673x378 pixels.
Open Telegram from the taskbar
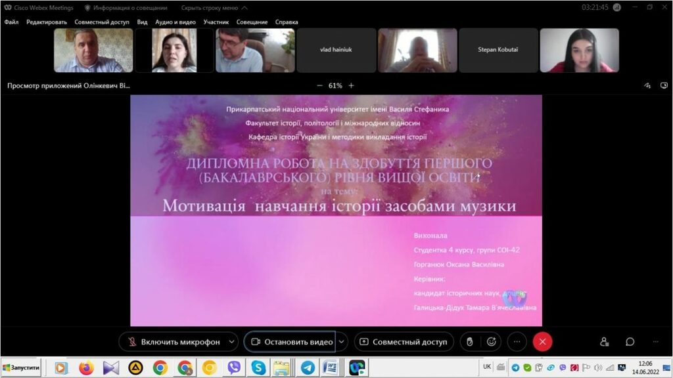click(x=308, y=367)
